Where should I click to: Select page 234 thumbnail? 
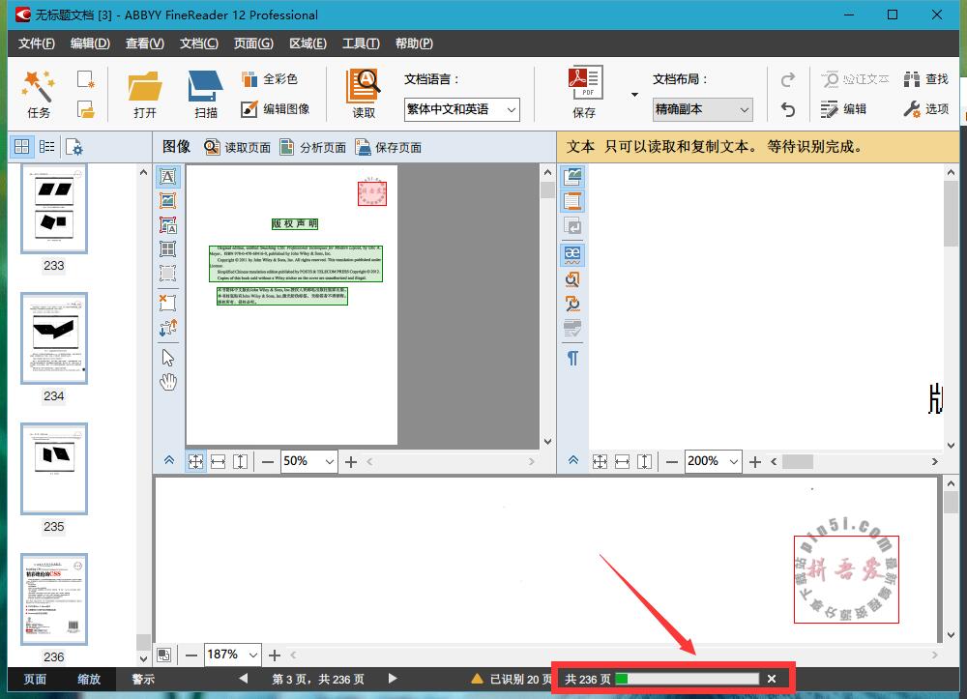[x=53, y=338]
